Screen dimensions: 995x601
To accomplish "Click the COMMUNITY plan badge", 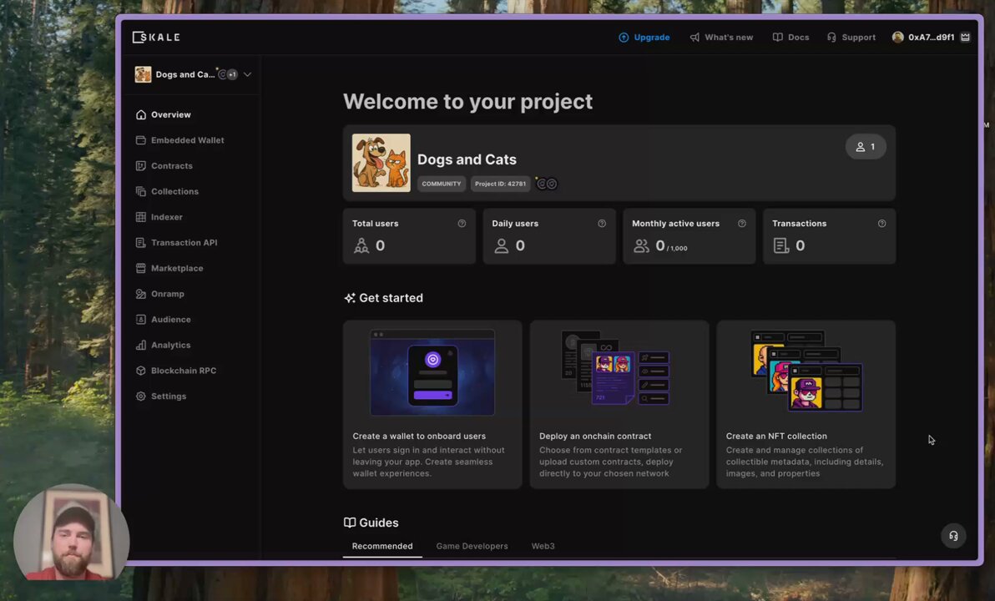I will [442, 184].
